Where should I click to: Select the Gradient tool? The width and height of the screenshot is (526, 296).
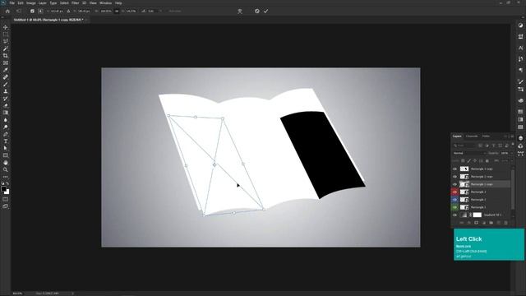[x=6, y=113]
